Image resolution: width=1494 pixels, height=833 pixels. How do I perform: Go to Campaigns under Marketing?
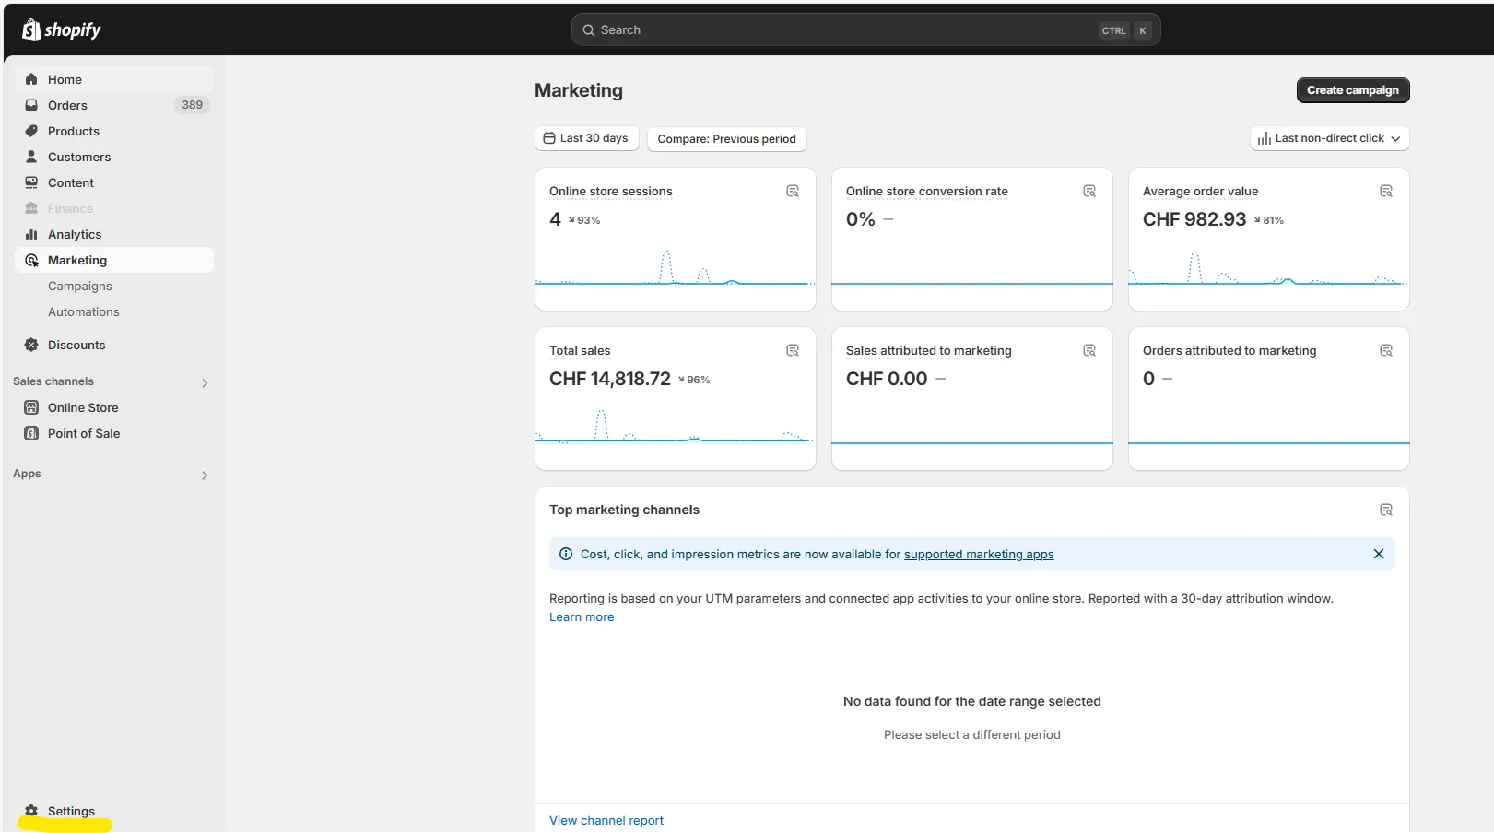pos(80,286)
